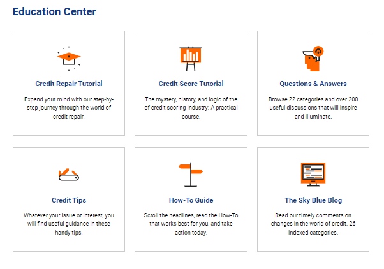Click the computer monitor blog icon
Screen dimensions: 384x269
(313, 175)
